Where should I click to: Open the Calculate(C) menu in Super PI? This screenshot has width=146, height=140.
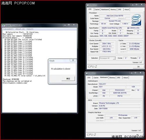click(x=8, y=29)
